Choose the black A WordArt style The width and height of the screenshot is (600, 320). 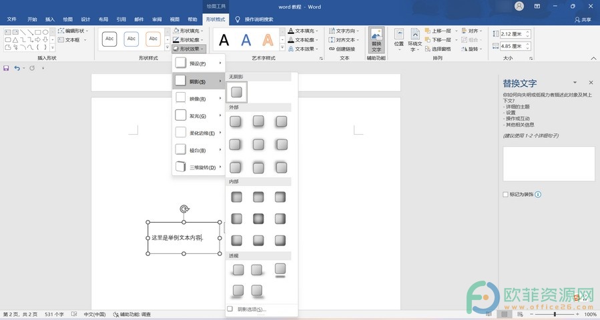point(224,39)
